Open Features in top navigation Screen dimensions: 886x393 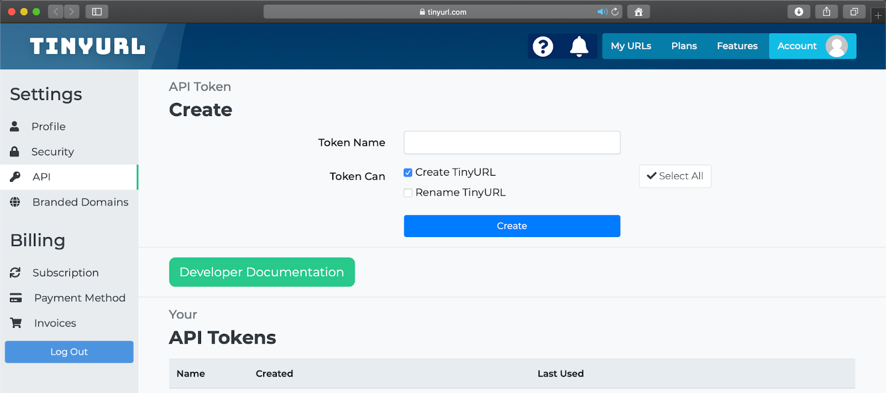click(737, 46)
